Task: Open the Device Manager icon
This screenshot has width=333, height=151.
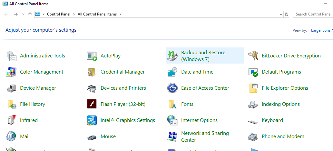Action: coord(12,88)
